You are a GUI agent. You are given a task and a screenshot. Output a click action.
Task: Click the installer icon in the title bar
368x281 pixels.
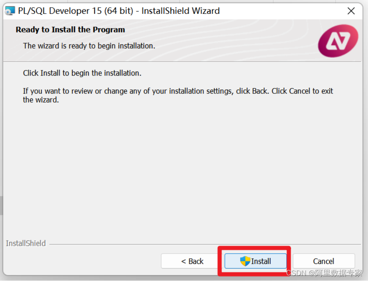pos(10,11)
